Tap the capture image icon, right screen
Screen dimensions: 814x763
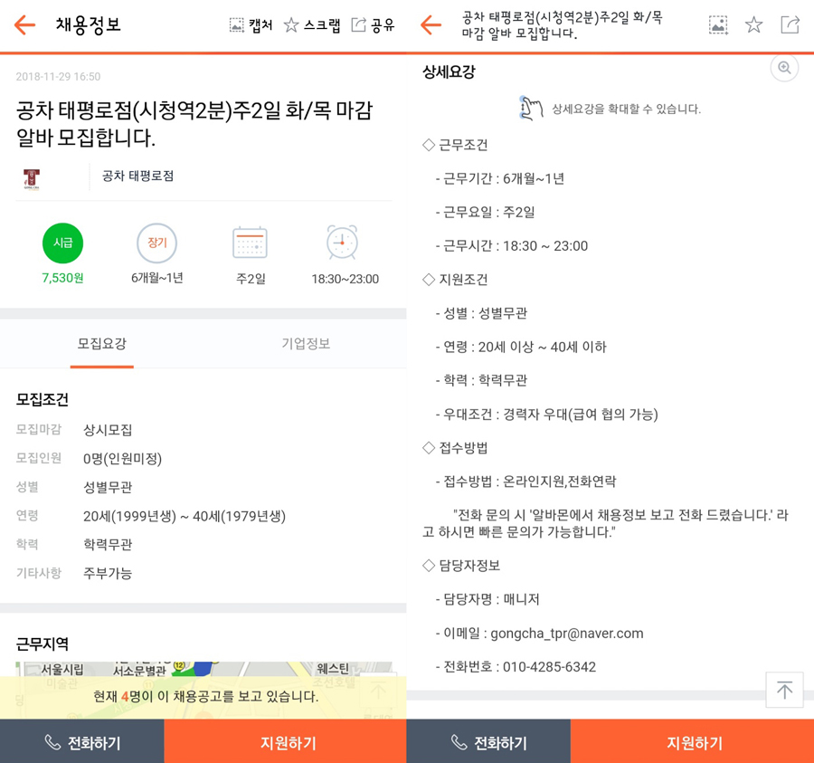pos(718,25)
